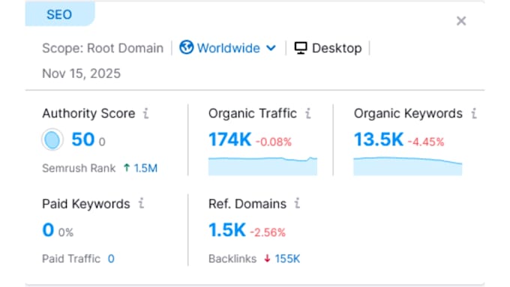
Task: Click the chevron next to Worldwide
Action: [271, 49]
